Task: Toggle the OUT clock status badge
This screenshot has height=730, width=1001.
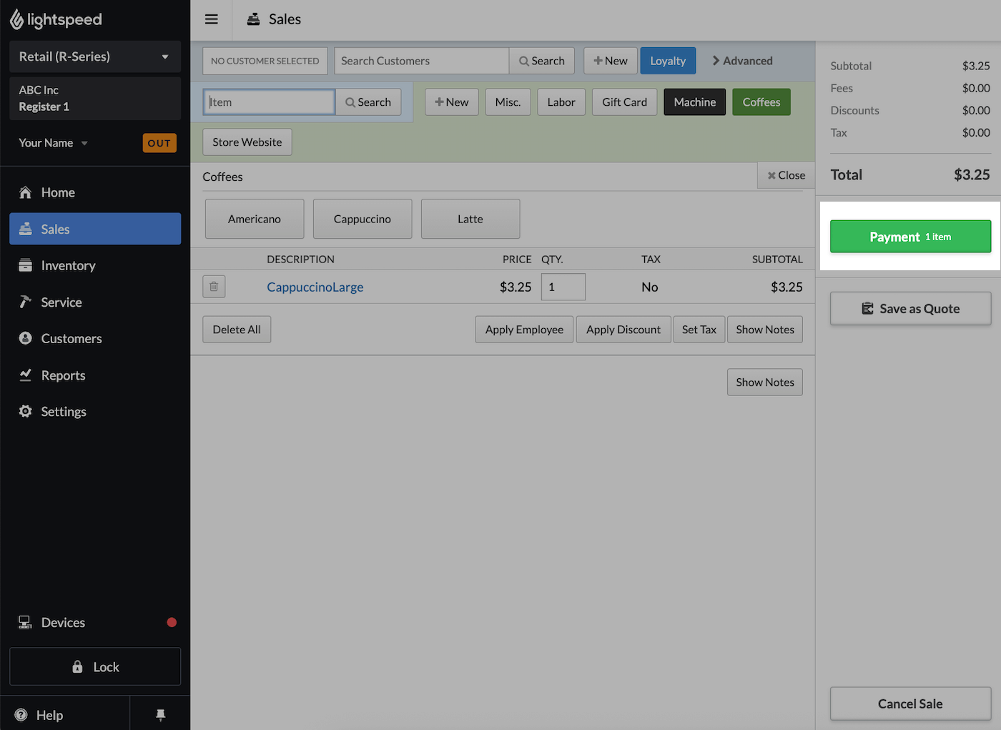Action: 159,143
